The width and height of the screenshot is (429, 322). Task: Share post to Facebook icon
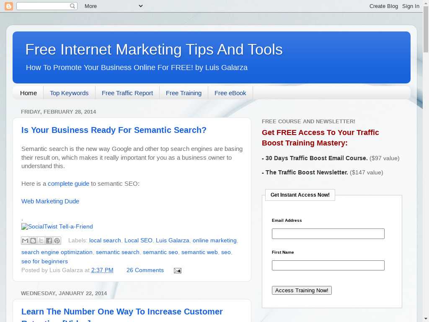pyautogui.click(x=49, y=241)
